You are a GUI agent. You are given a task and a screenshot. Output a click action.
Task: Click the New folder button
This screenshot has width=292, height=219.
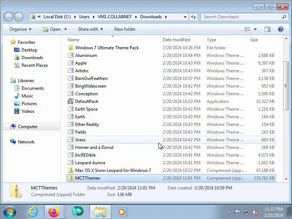click(125, 29)
